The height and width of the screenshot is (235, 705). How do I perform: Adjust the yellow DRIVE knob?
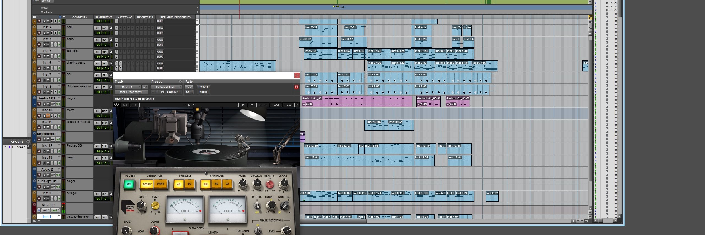coord(155,206)
